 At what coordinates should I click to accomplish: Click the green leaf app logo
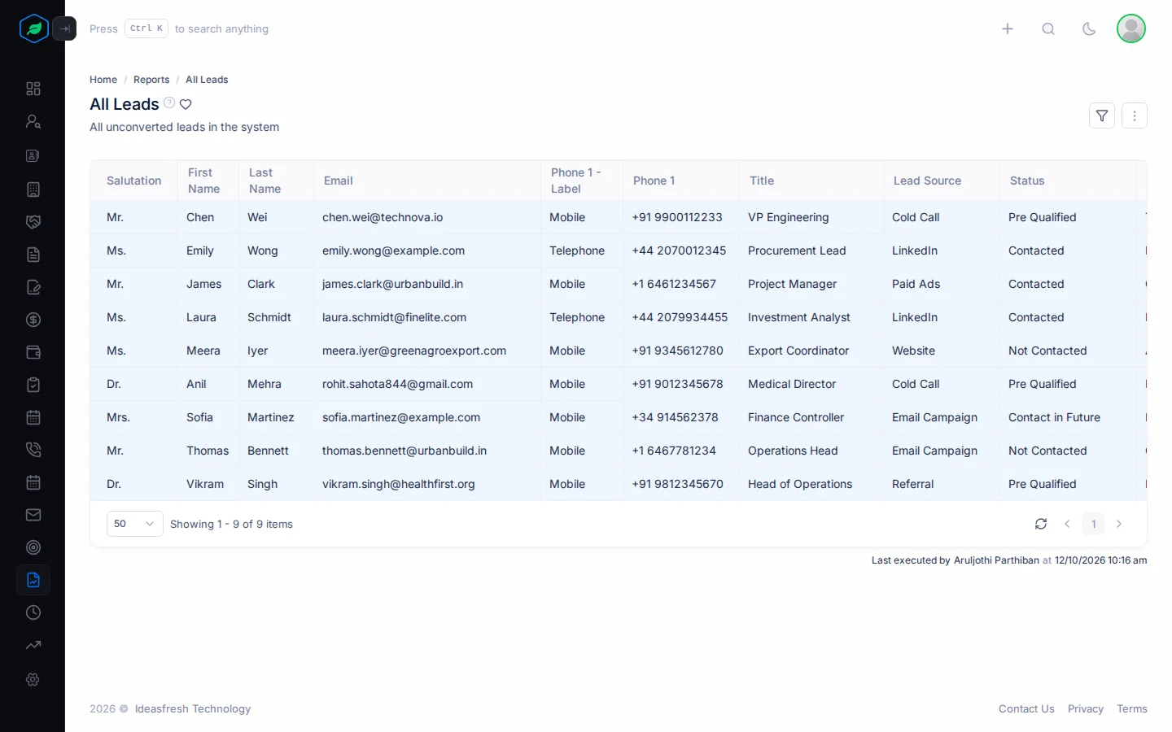pyautogui.click(x=34, y=28)
